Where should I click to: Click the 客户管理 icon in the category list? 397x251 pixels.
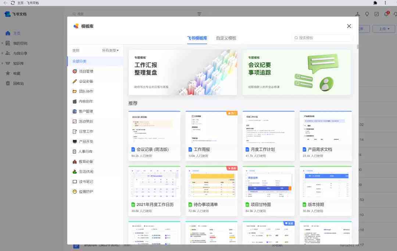tap(75, 111)
